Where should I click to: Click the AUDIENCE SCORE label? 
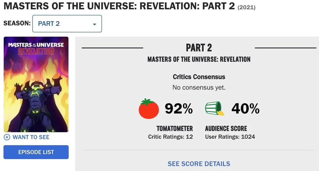point(226,129)
